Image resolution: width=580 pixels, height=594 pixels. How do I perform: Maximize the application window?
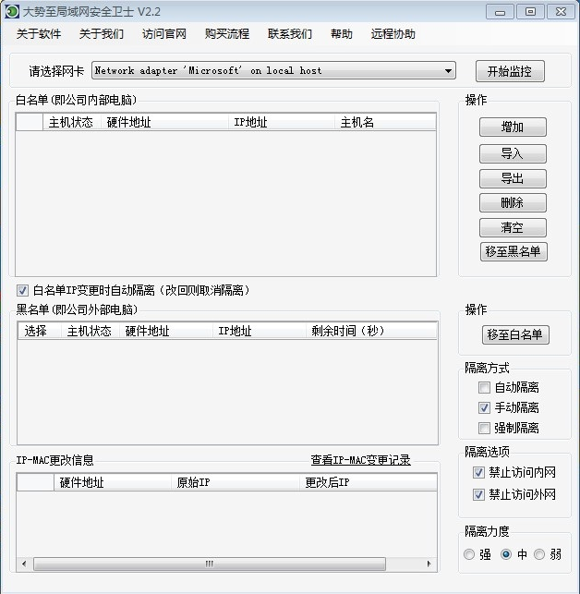click(x=530, y=12)
